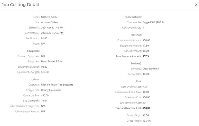
Task: Click the Bagged Salt (100 lb) consumable
Action: pyautogui.click(x=153, y=22)
